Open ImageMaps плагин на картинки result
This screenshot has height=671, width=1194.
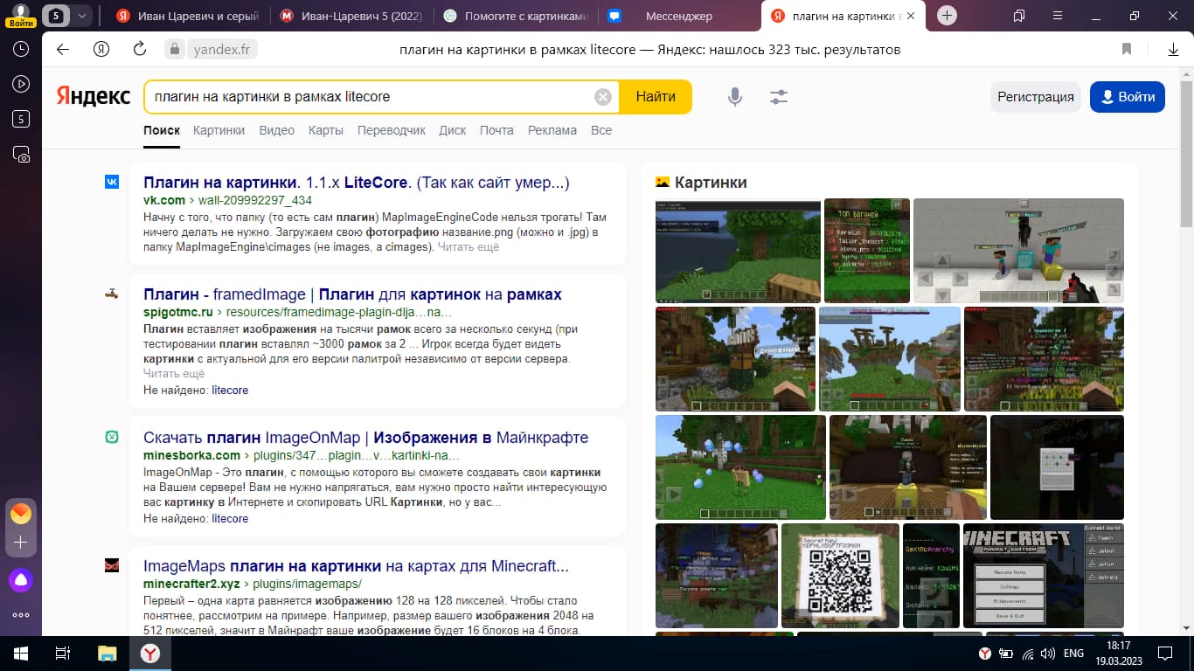click(356, 566)
